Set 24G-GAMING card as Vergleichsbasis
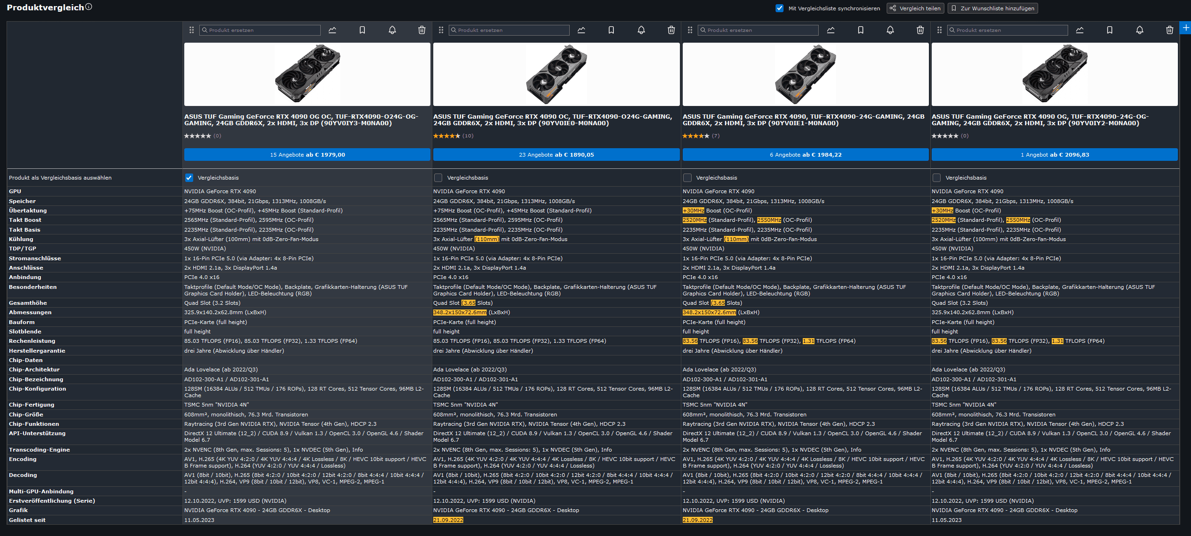Image resolution: width=1191 pixels, height=536 pixels. (x=687, y=178)
